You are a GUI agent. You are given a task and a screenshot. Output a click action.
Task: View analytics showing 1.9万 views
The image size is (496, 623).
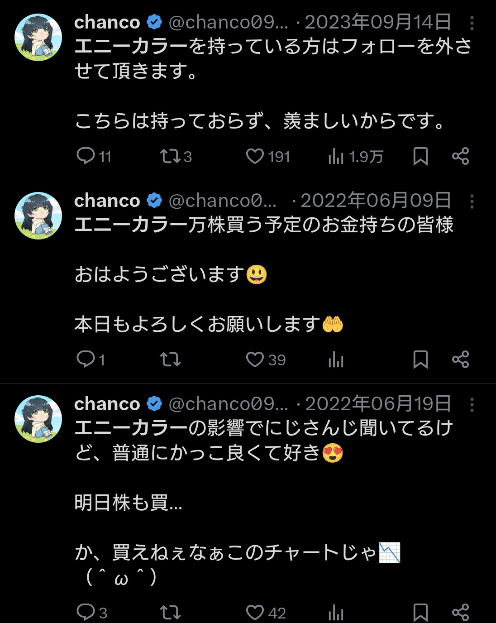(336, 156)
